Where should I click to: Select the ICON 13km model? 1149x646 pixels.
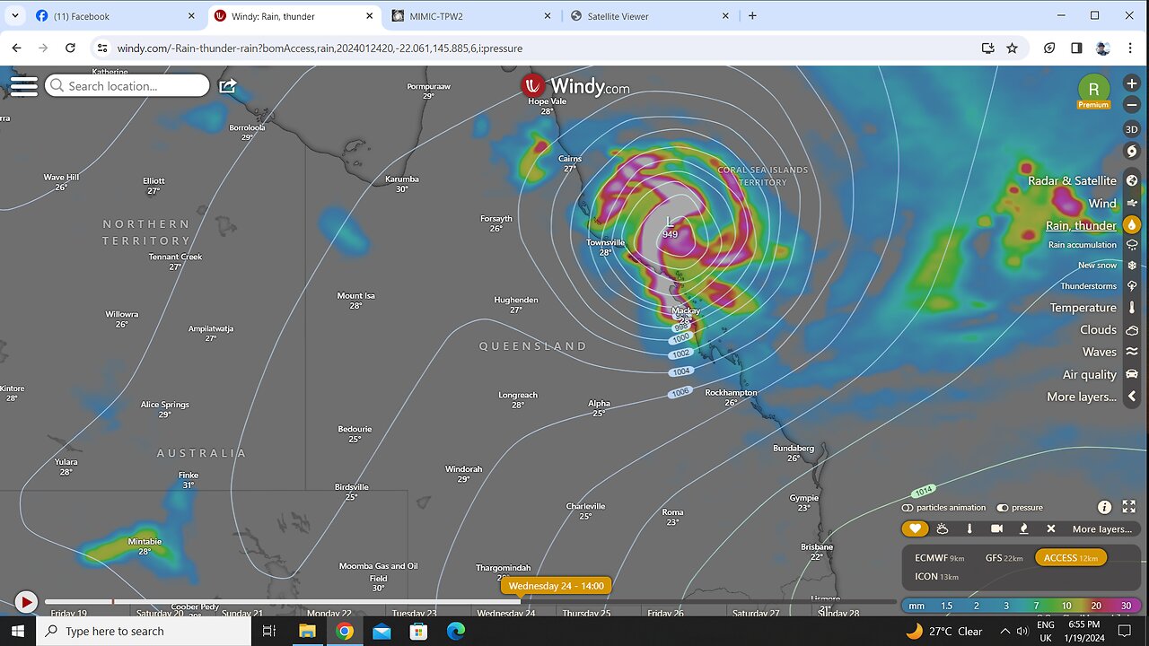(x=936, y=576)
